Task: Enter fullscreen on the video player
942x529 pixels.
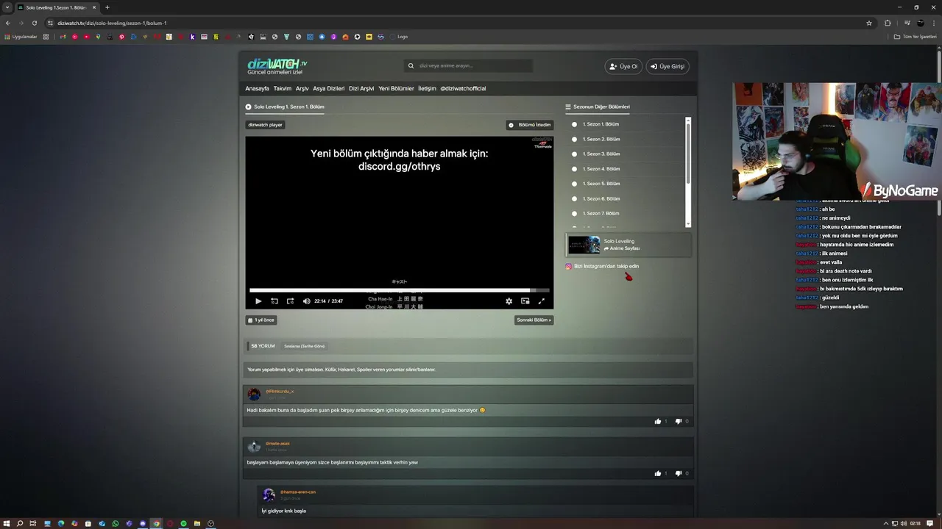Action: 542,301
